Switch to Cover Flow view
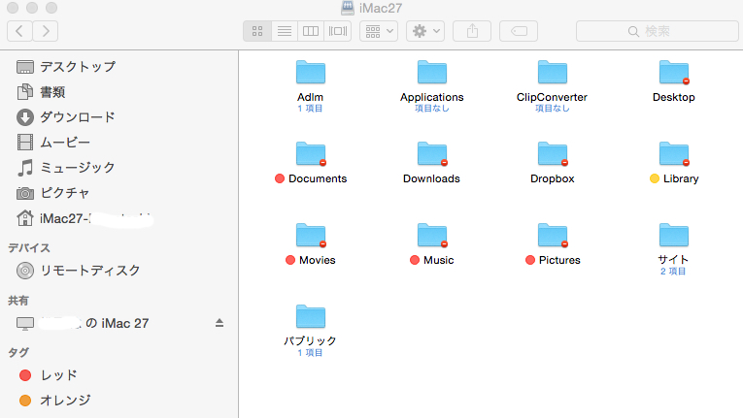Viewport: 743px width, 418px height. (338, 31)
